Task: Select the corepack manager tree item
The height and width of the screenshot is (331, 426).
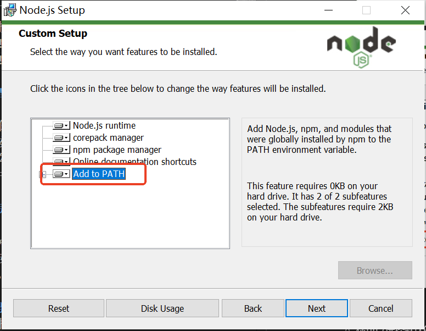Action: 108,137
